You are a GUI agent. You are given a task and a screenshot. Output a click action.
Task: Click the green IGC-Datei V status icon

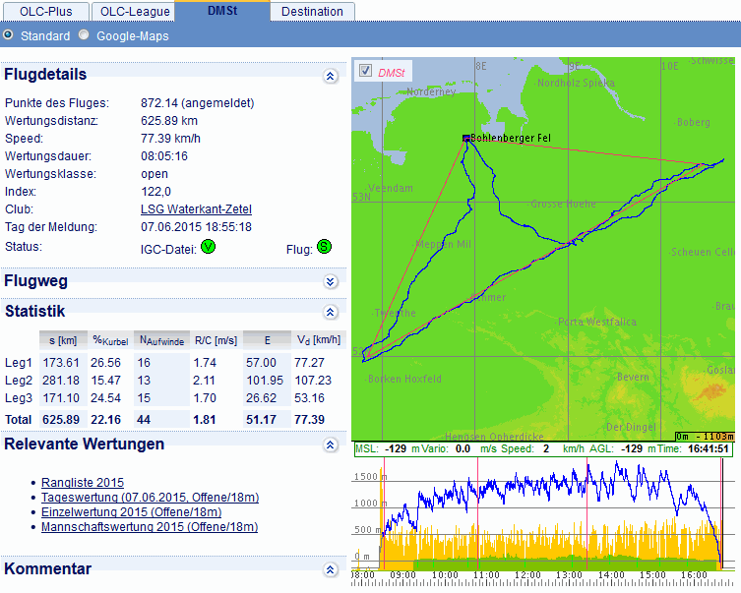coord(208,247)
